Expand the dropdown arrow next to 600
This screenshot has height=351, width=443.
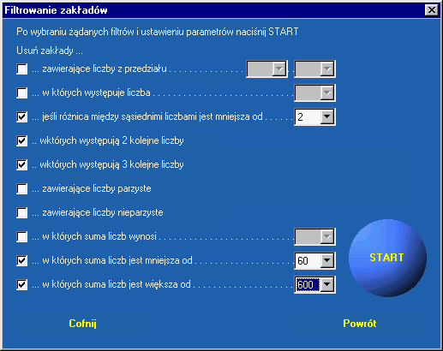tap(327, 284)
